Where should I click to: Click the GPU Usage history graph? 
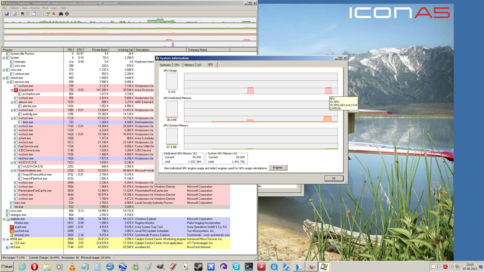point(261,83)
